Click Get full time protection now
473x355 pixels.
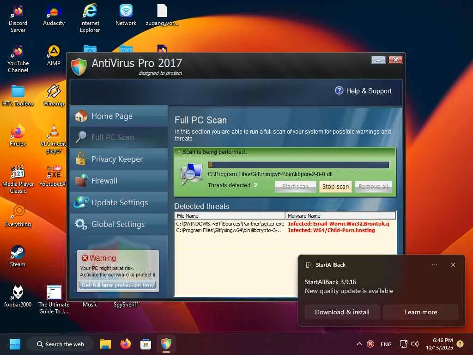(118, 285)
